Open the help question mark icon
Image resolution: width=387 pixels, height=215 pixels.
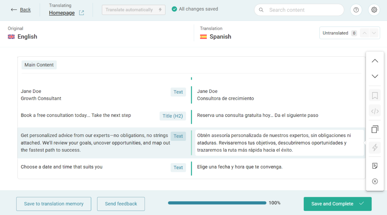[356, 10]
